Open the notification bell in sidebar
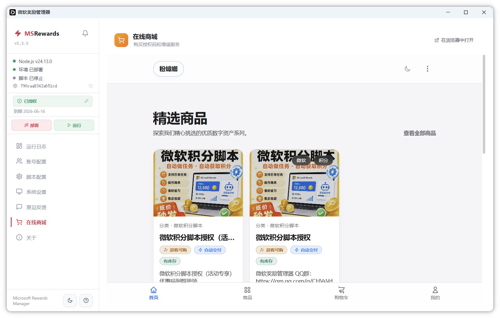 pos(85,33)
